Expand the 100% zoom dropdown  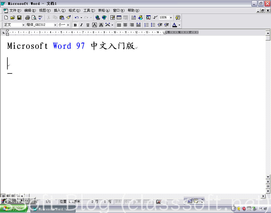click(171, 18)
